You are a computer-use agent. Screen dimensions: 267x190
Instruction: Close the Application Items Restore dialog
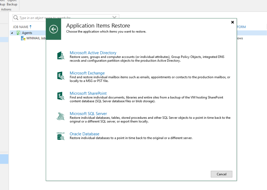[232, 22]
